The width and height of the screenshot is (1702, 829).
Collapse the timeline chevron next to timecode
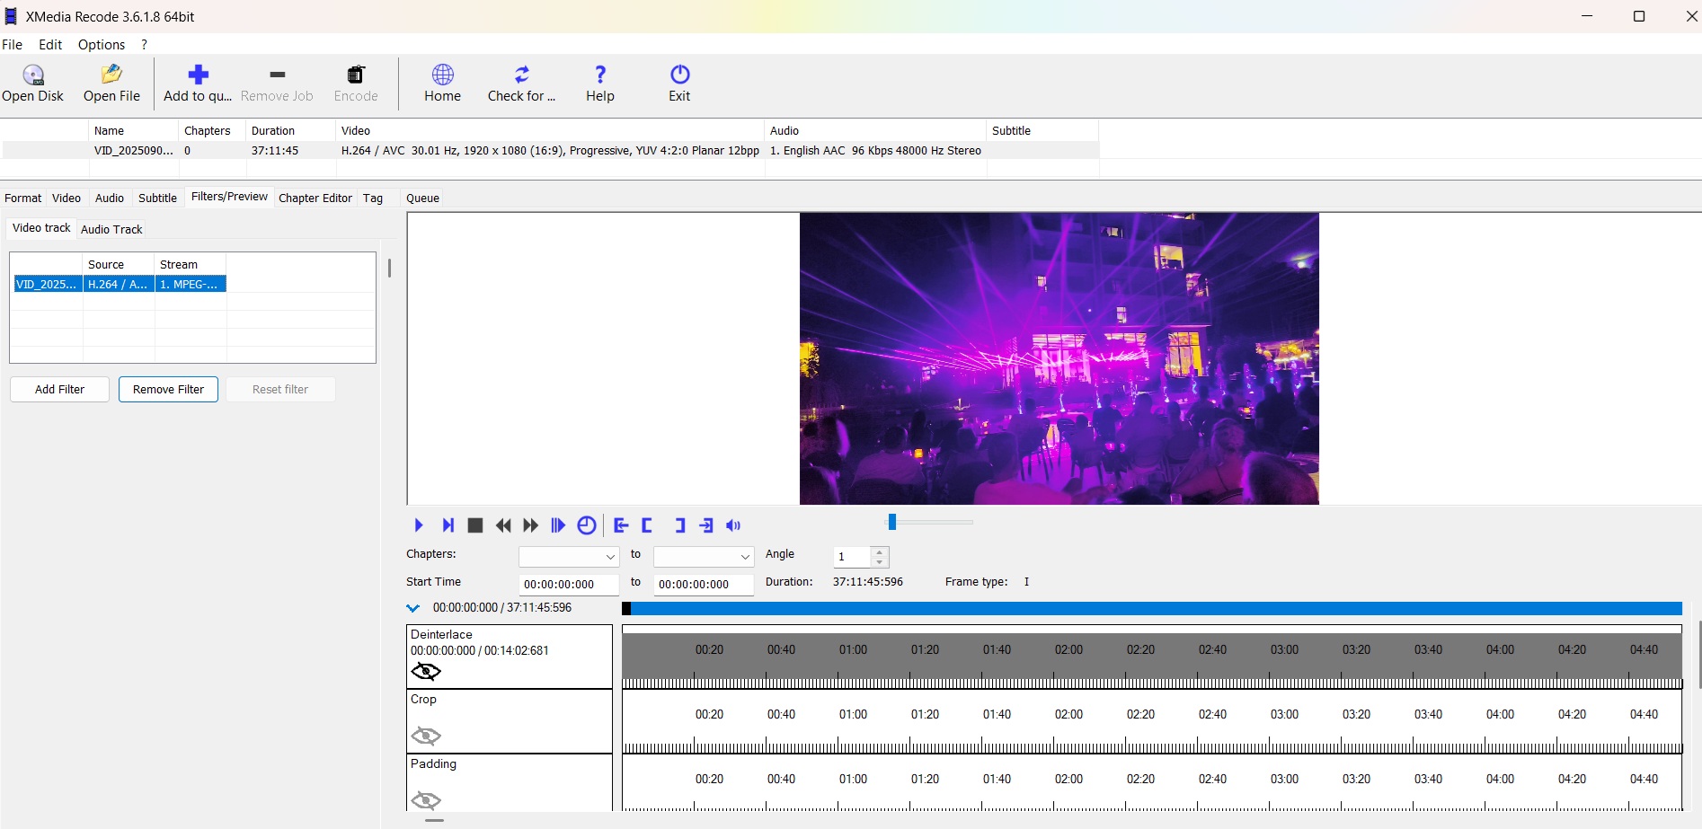[x=413, y=608]
